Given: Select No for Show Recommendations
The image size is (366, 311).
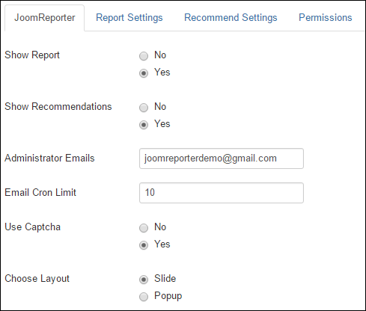Looking at the screenshot, I should pyautogui.click(x=144, y=108).
